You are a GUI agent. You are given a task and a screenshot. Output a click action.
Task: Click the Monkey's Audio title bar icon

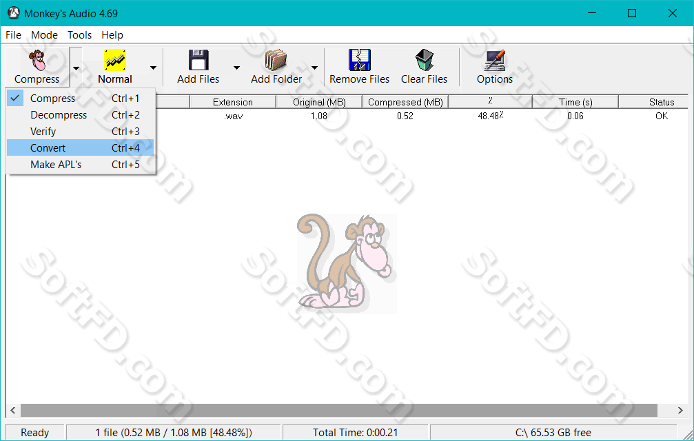click(x=14, y=13)
